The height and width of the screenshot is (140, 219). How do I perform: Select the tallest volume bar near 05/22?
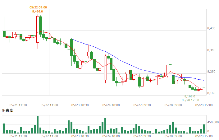(38, 125)
